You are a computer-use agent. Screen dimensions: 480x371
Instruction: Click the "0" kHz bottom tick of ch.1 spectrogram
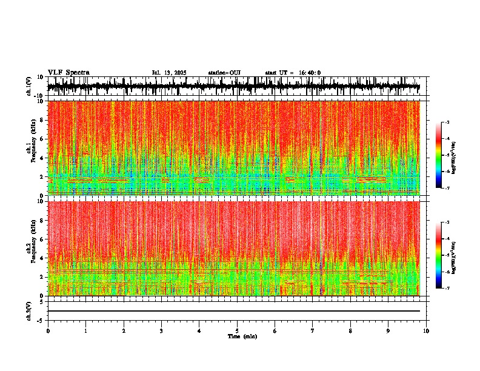(42, 196)
